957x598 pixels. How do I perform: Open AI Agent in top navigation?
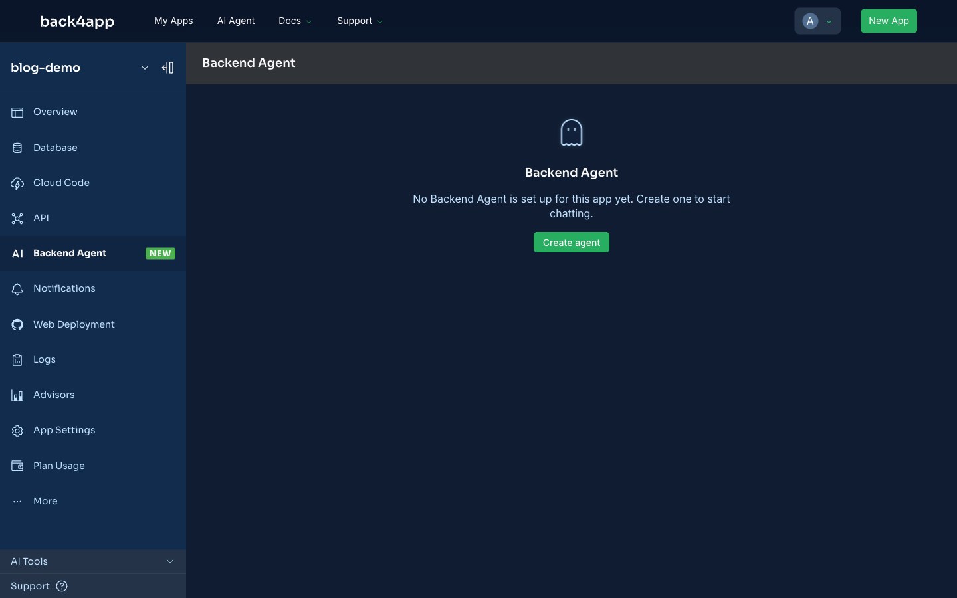coord(236,21)
